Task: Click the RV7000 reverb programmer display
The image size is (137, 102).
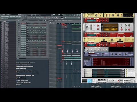Action: click(112, 62)
